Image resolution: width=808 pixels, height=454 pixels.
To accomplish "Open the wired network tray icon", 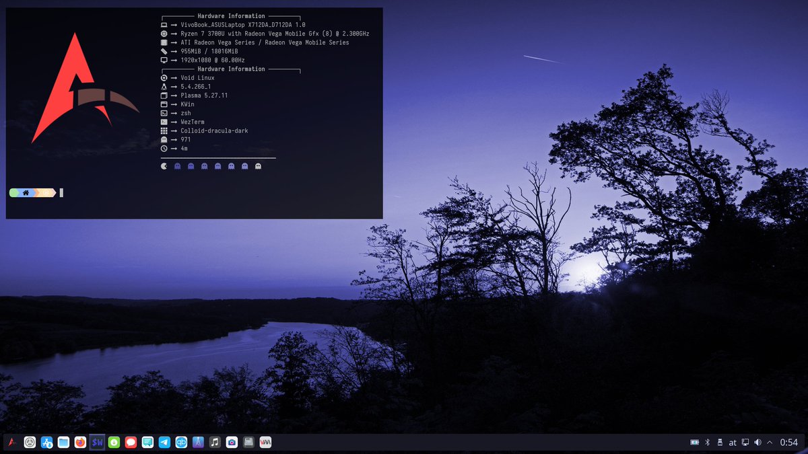I will [x=745, y=443].
